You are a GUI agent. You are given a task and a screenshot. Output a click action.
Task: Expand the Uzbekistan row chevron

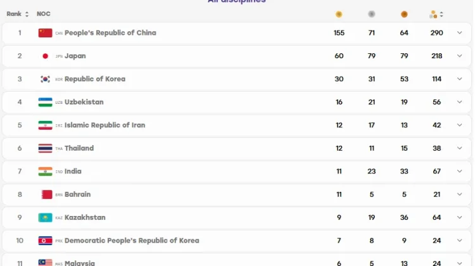[460, 102]
